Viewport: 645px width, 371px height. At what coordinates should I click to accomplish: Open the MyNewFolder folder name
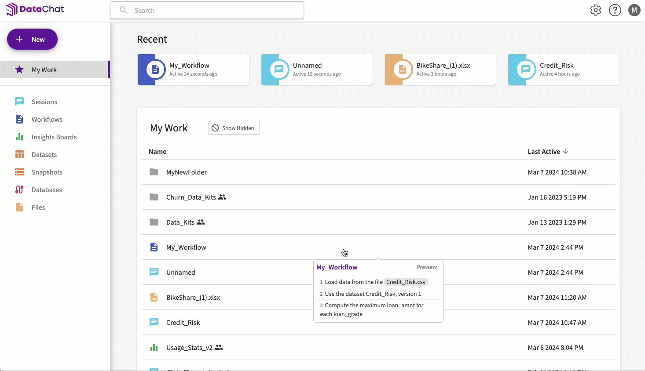[x=187, y=172]
